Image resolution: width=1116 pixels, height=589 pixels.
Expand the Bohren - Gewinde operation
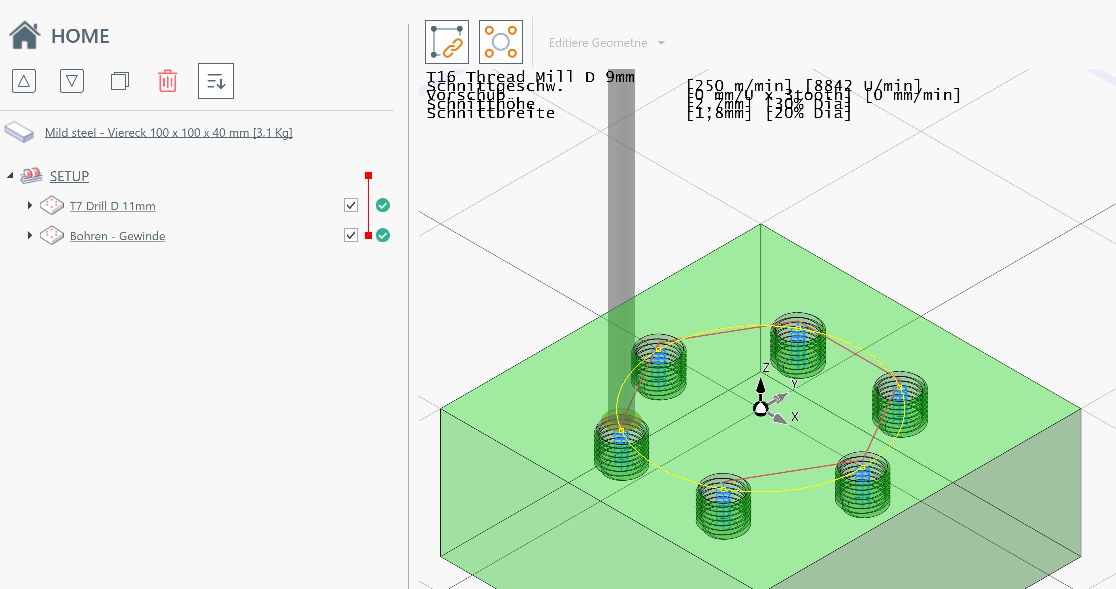click(x=30, y=235)
